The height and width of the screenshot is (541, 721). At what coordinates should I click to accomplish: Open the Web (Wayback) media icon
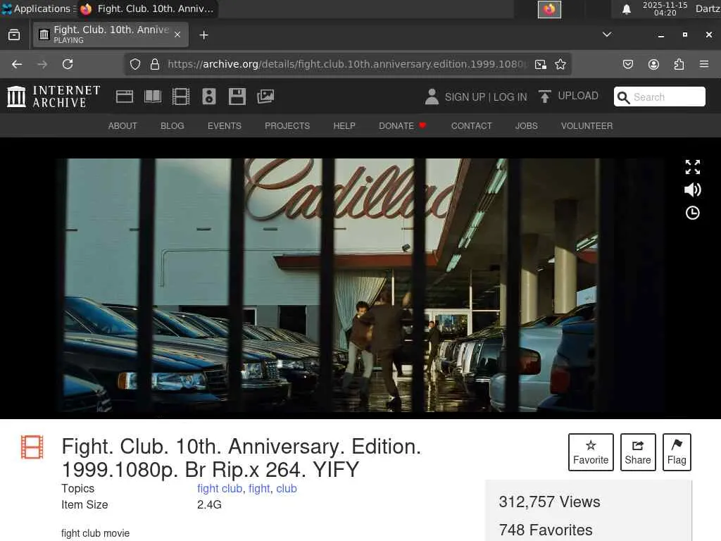(124, 97)
